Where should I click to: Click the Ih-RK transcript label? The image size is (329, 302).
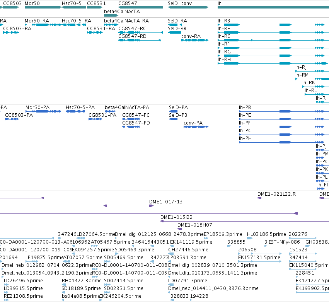(x=309, y=83)
